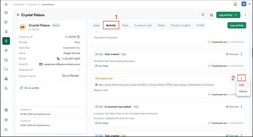Image resolution: width=253 pixels, height=137 pixels.
Task: Choose Edit in the context menu
Action: click(x=243, y=85)
